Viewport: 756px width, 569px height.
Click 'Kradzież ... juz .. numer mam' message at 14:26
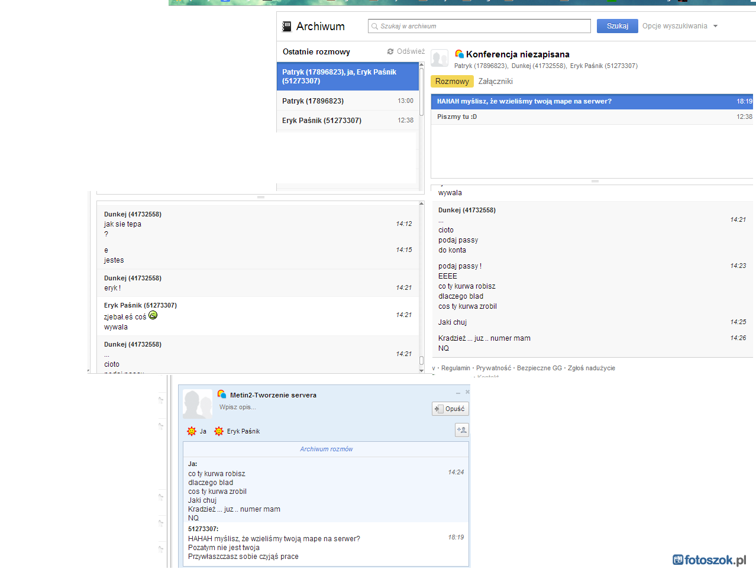(x=484, y=338)
